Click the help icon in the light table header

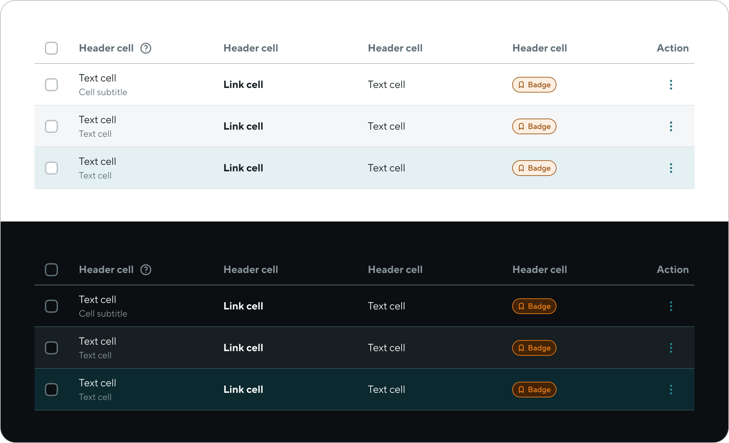point(146,48)
